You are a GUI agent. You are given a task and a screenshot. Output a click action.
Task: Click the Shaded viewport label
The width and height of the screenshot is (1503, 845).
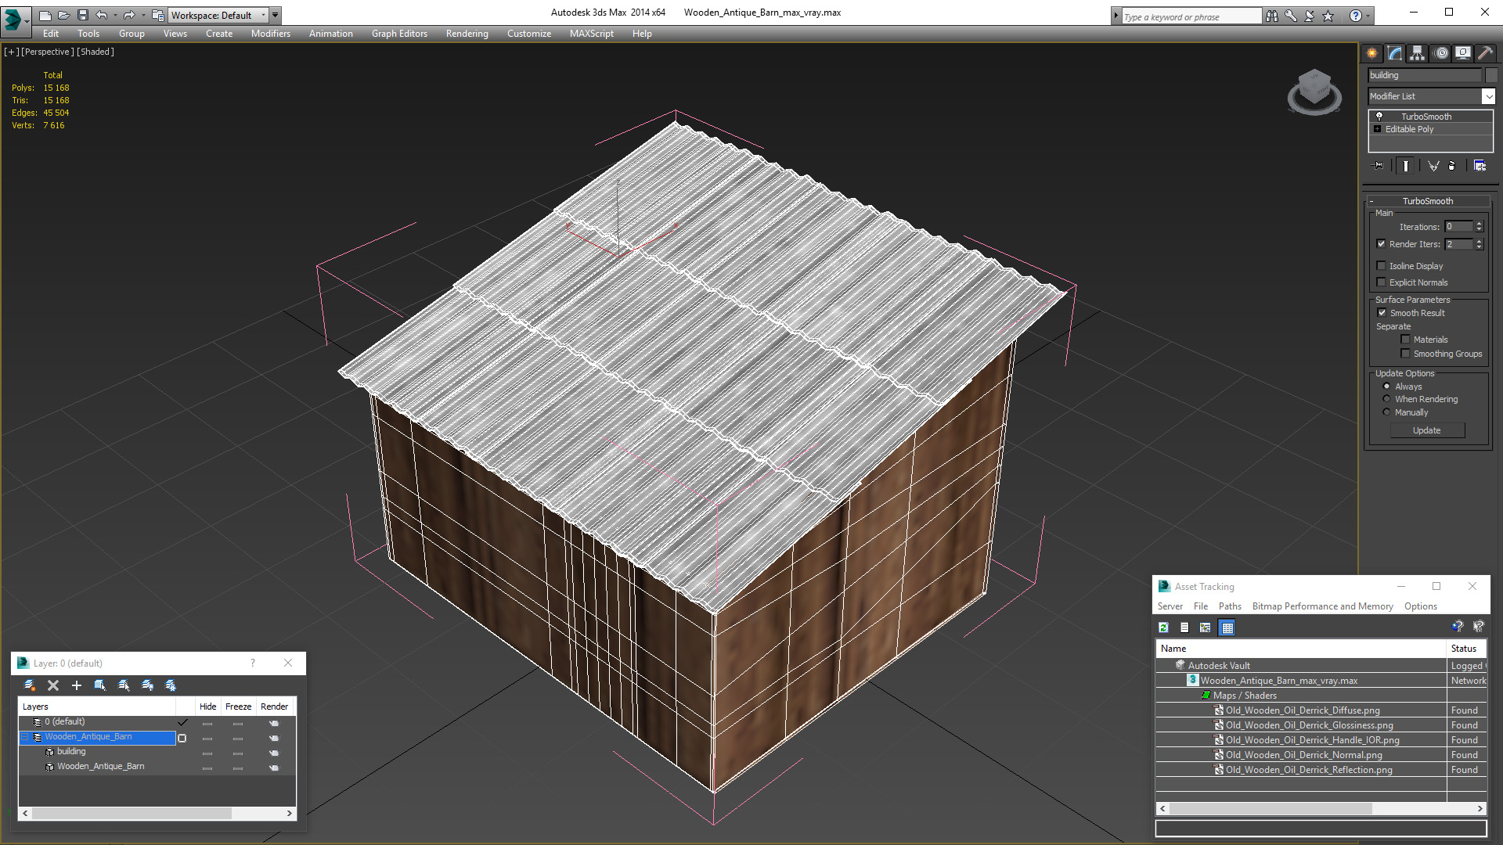pyautogui.click(x=96, y=52)
